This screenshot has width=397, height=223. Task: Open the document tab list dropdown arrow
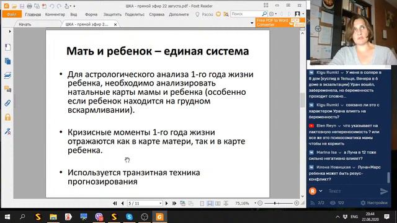252,23
